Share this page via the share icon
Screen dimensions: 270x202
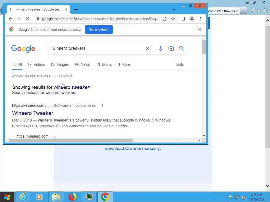pyautogui.click(x=165, y=19)
